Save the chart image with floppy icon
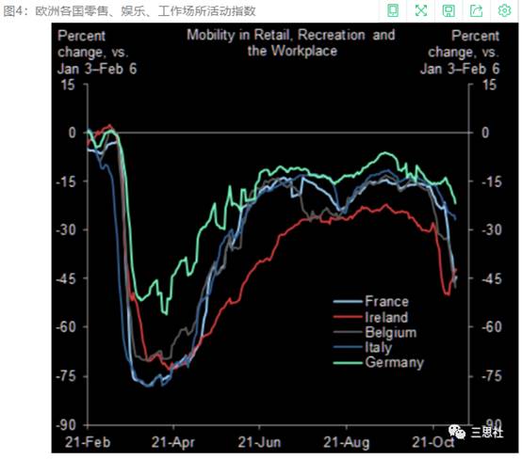 point(449,10)
